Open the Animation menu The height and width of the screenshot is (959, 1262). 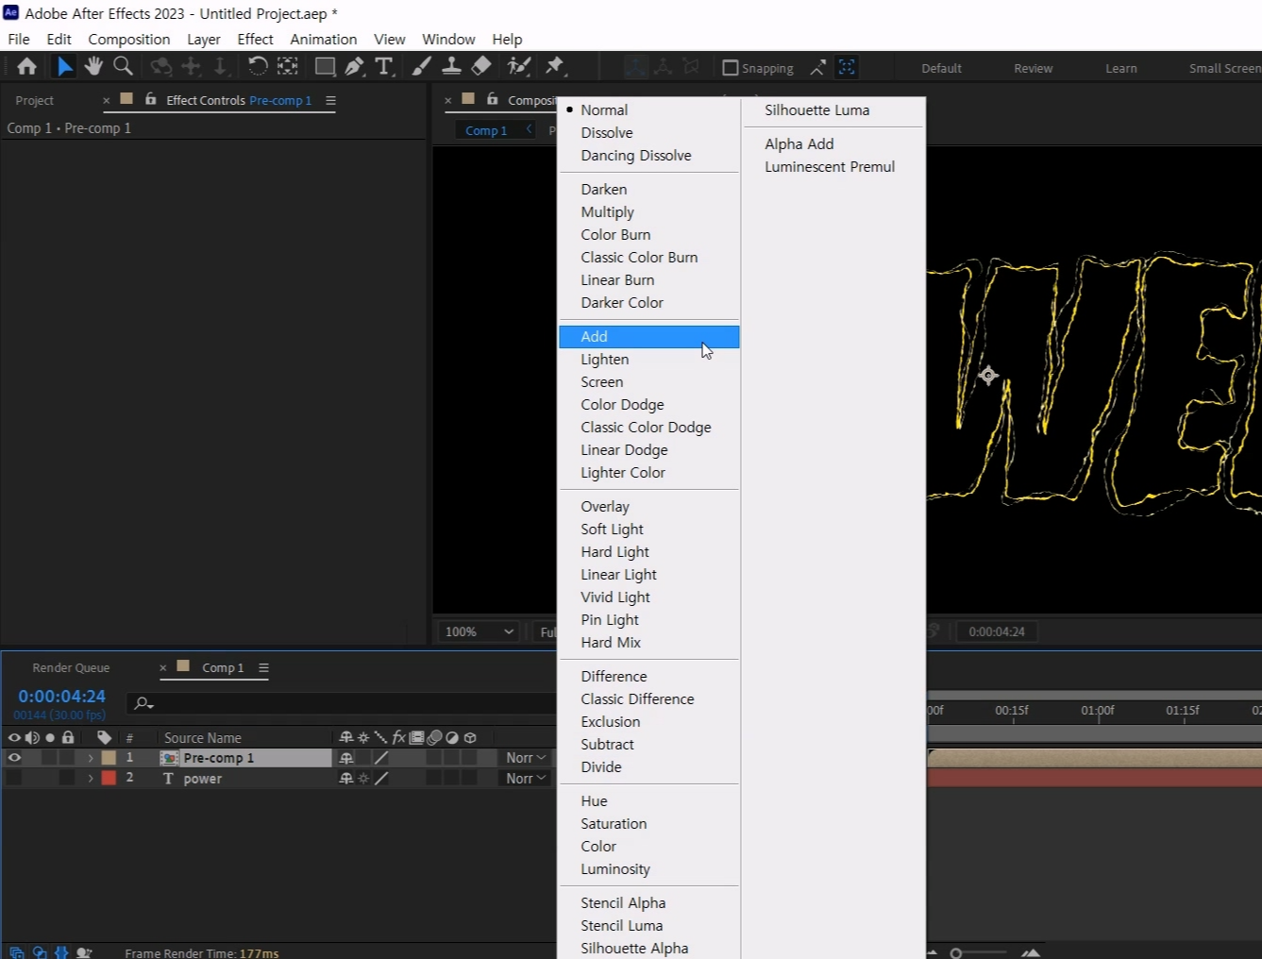pyautogui.click(x=324, y=39)
